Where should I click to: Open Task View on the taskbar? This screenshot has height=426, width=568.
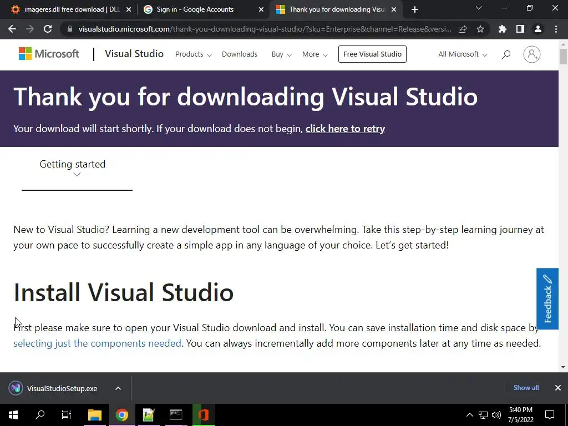click(67, 415)
